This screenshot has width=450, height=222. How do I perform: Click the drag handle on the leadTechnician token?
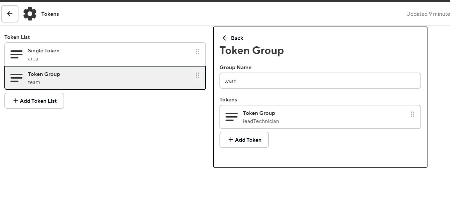pos(413,114)
